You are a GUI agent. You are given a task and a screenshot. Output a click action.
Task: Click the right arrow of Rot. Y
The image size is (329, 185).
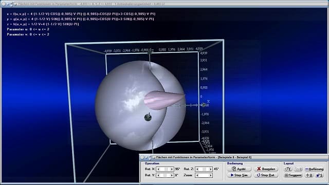(x=172, y=175)
